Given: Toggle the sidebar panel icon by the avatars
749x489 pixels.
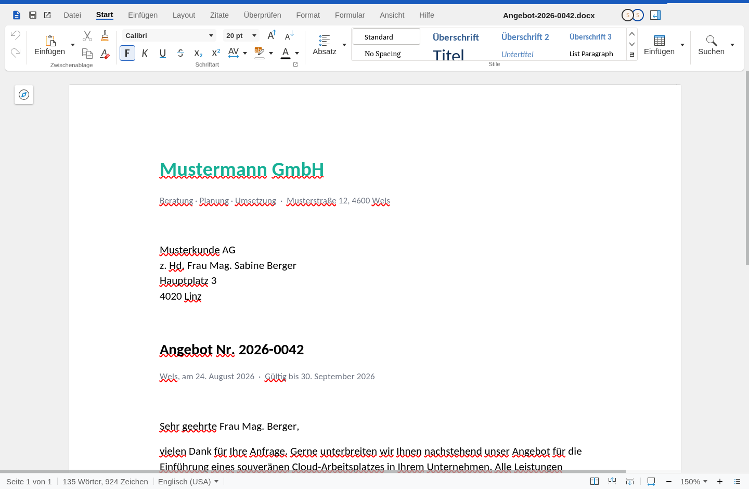Looking at the screenshot, I should [655, 15].
